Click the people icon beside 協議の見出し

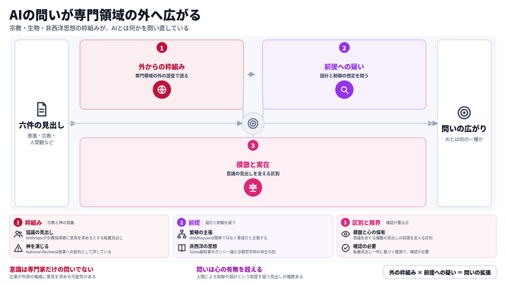click(x=18, y=234)
